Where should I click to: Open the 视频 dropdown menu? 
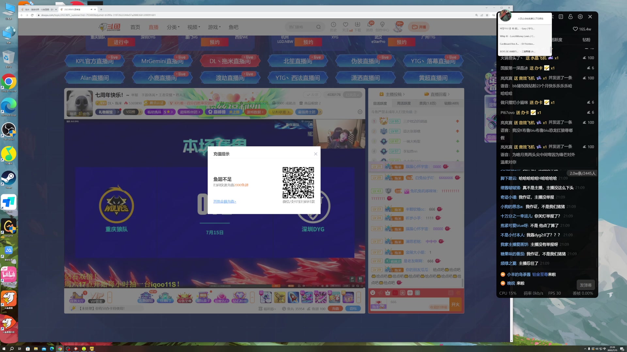pos(193,27)
